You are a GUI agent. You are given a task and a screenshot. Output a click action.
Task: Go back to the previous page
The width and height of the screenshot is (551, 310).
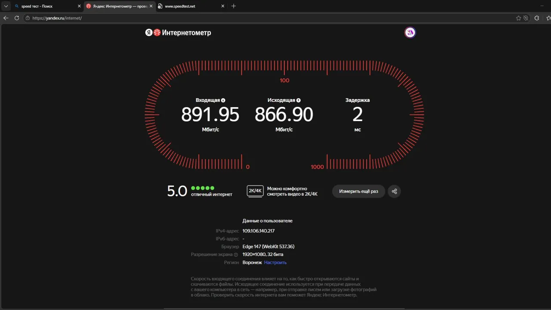[x=6, y=18]
